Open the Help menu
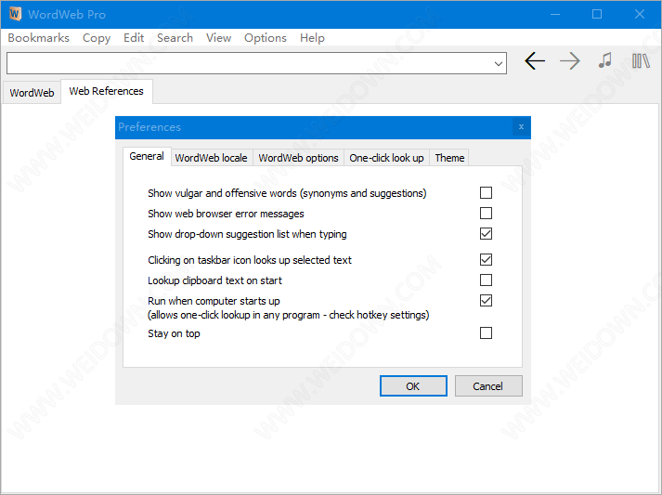This screenshot has width=662, height=495. pyautogui.click(x=312, y=38)
